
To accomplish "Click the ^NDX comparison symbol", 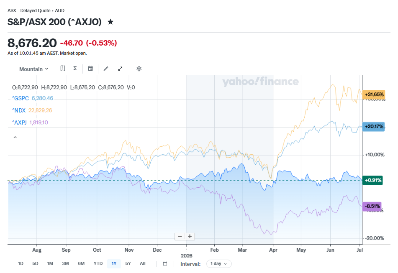I will [19, 110].
